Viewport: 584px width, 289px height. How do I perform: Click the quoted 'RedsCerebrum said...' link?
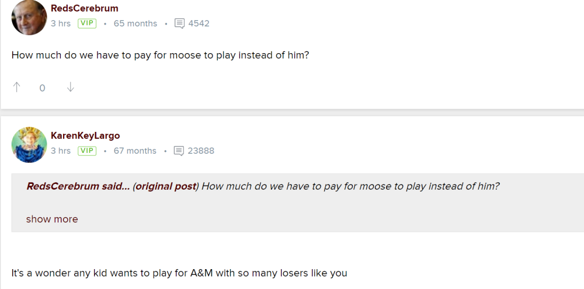pyautogui.click(x=78, y=187)
